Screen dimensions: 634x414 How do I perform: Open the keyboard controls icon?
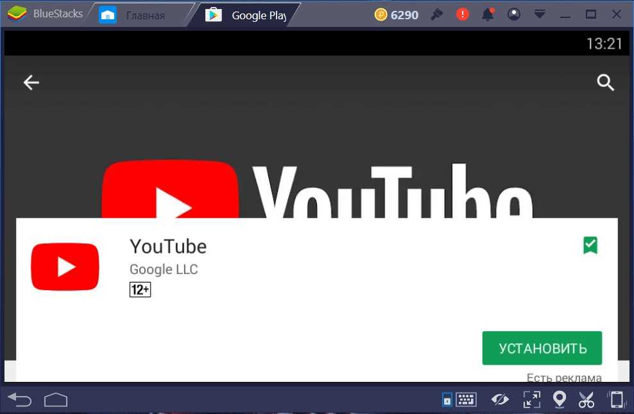[x=467, y=400]
